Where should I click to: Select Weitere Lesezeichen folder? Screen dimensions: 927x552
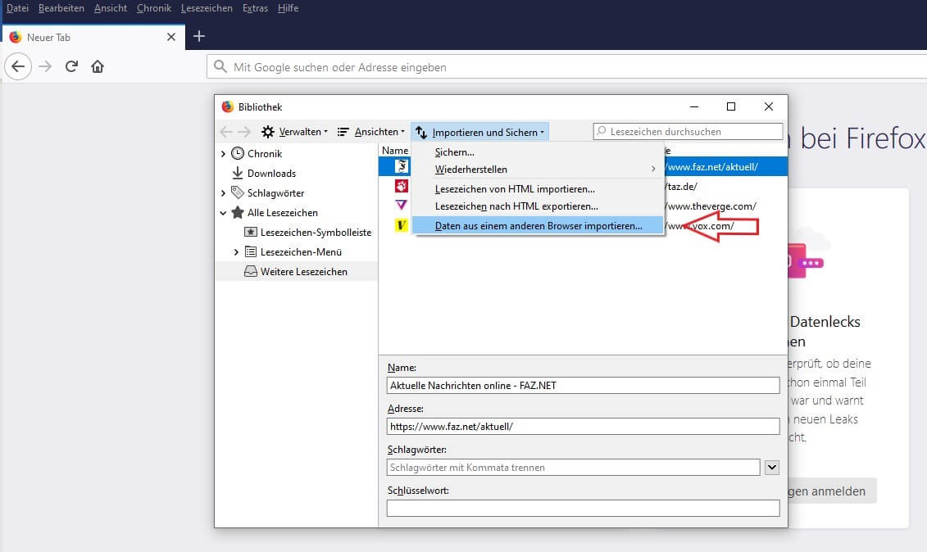303,272
